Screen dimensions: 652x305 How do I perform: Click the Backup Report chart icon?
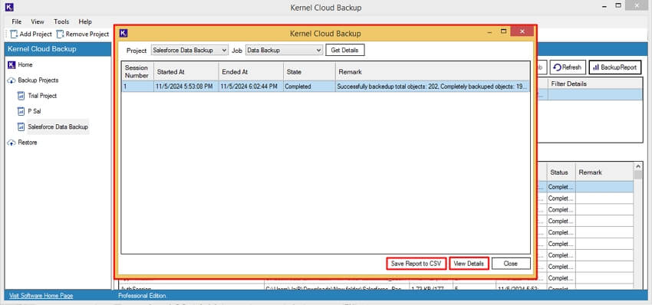tap(596, 67)
